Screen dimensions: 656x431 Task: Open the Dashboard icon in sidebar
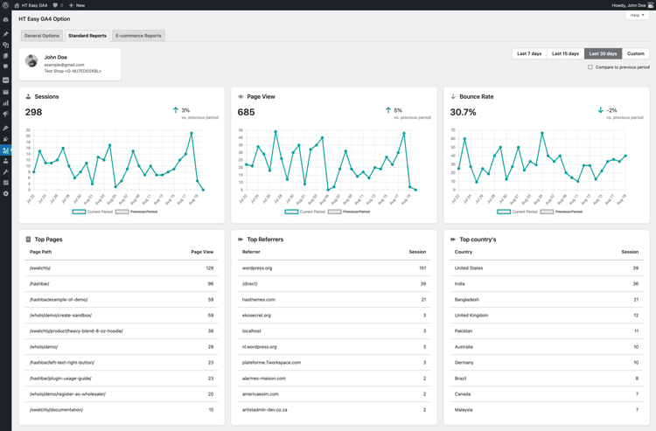[x=6, y=19]
